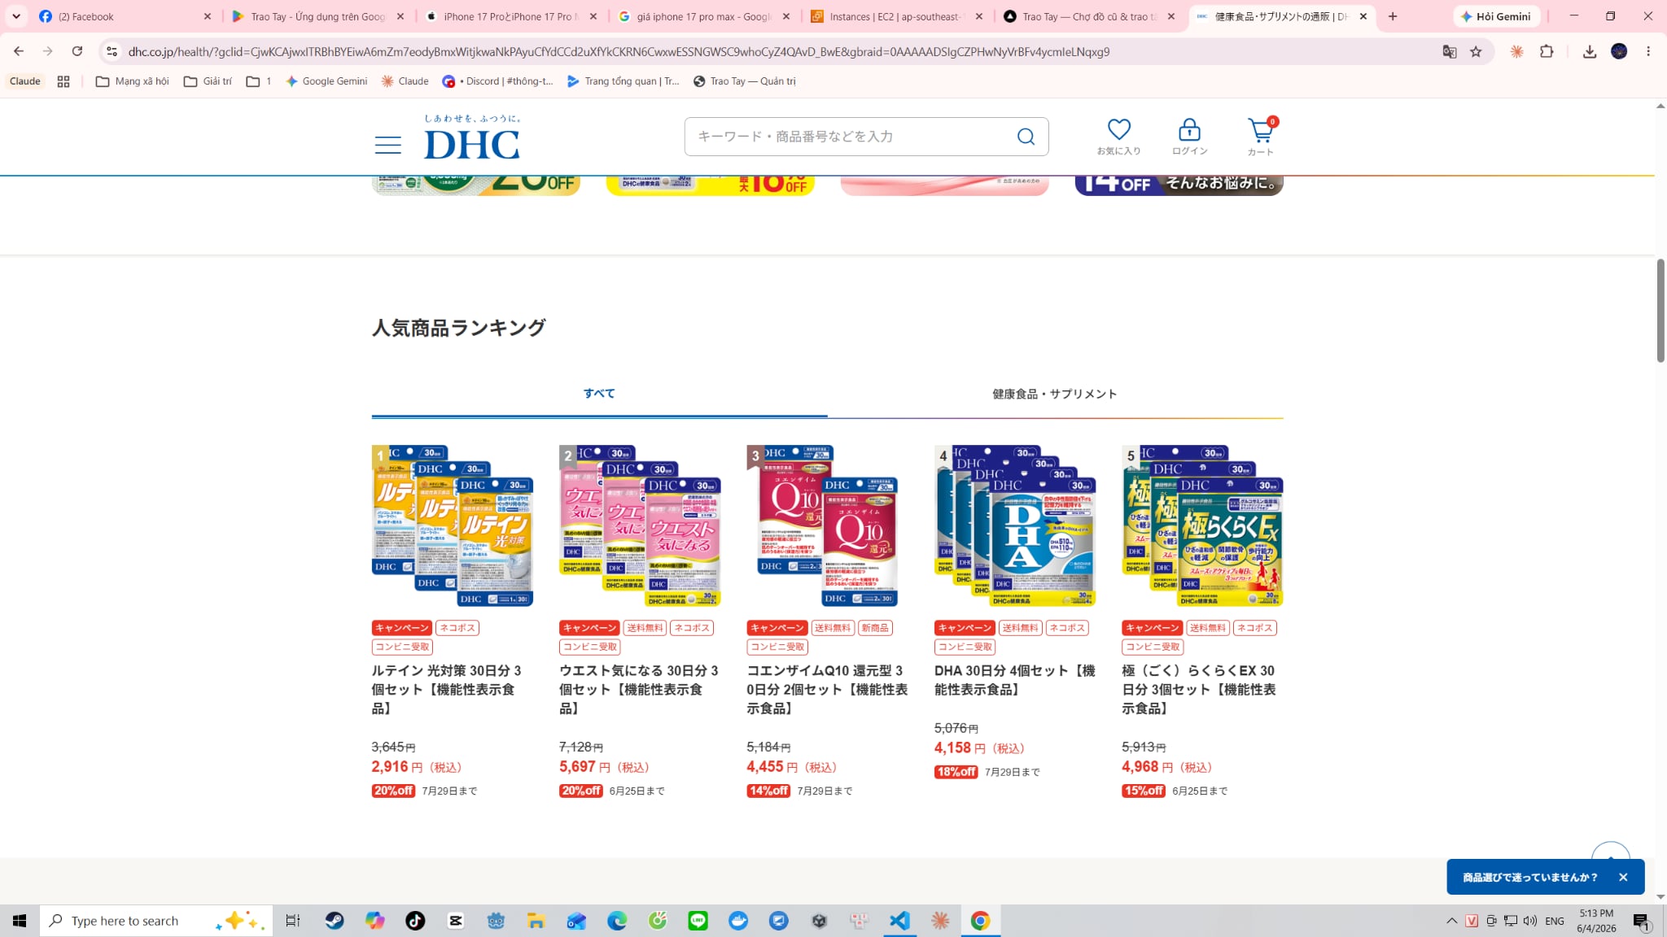
Task: View site information next to the URL
Action: (112, 51)
